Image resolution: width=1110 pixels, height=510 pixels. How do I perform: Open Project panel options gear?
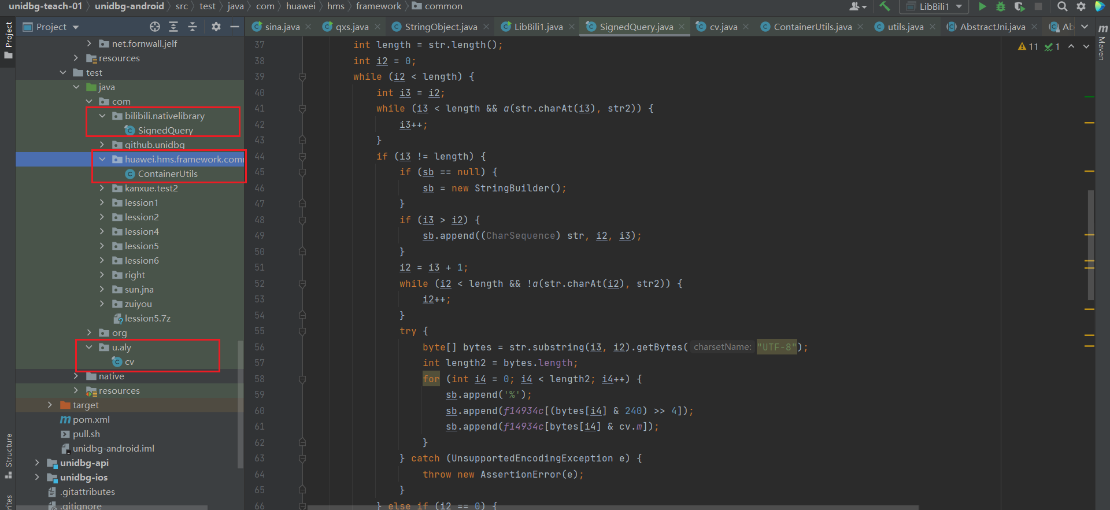click(216, 27)
